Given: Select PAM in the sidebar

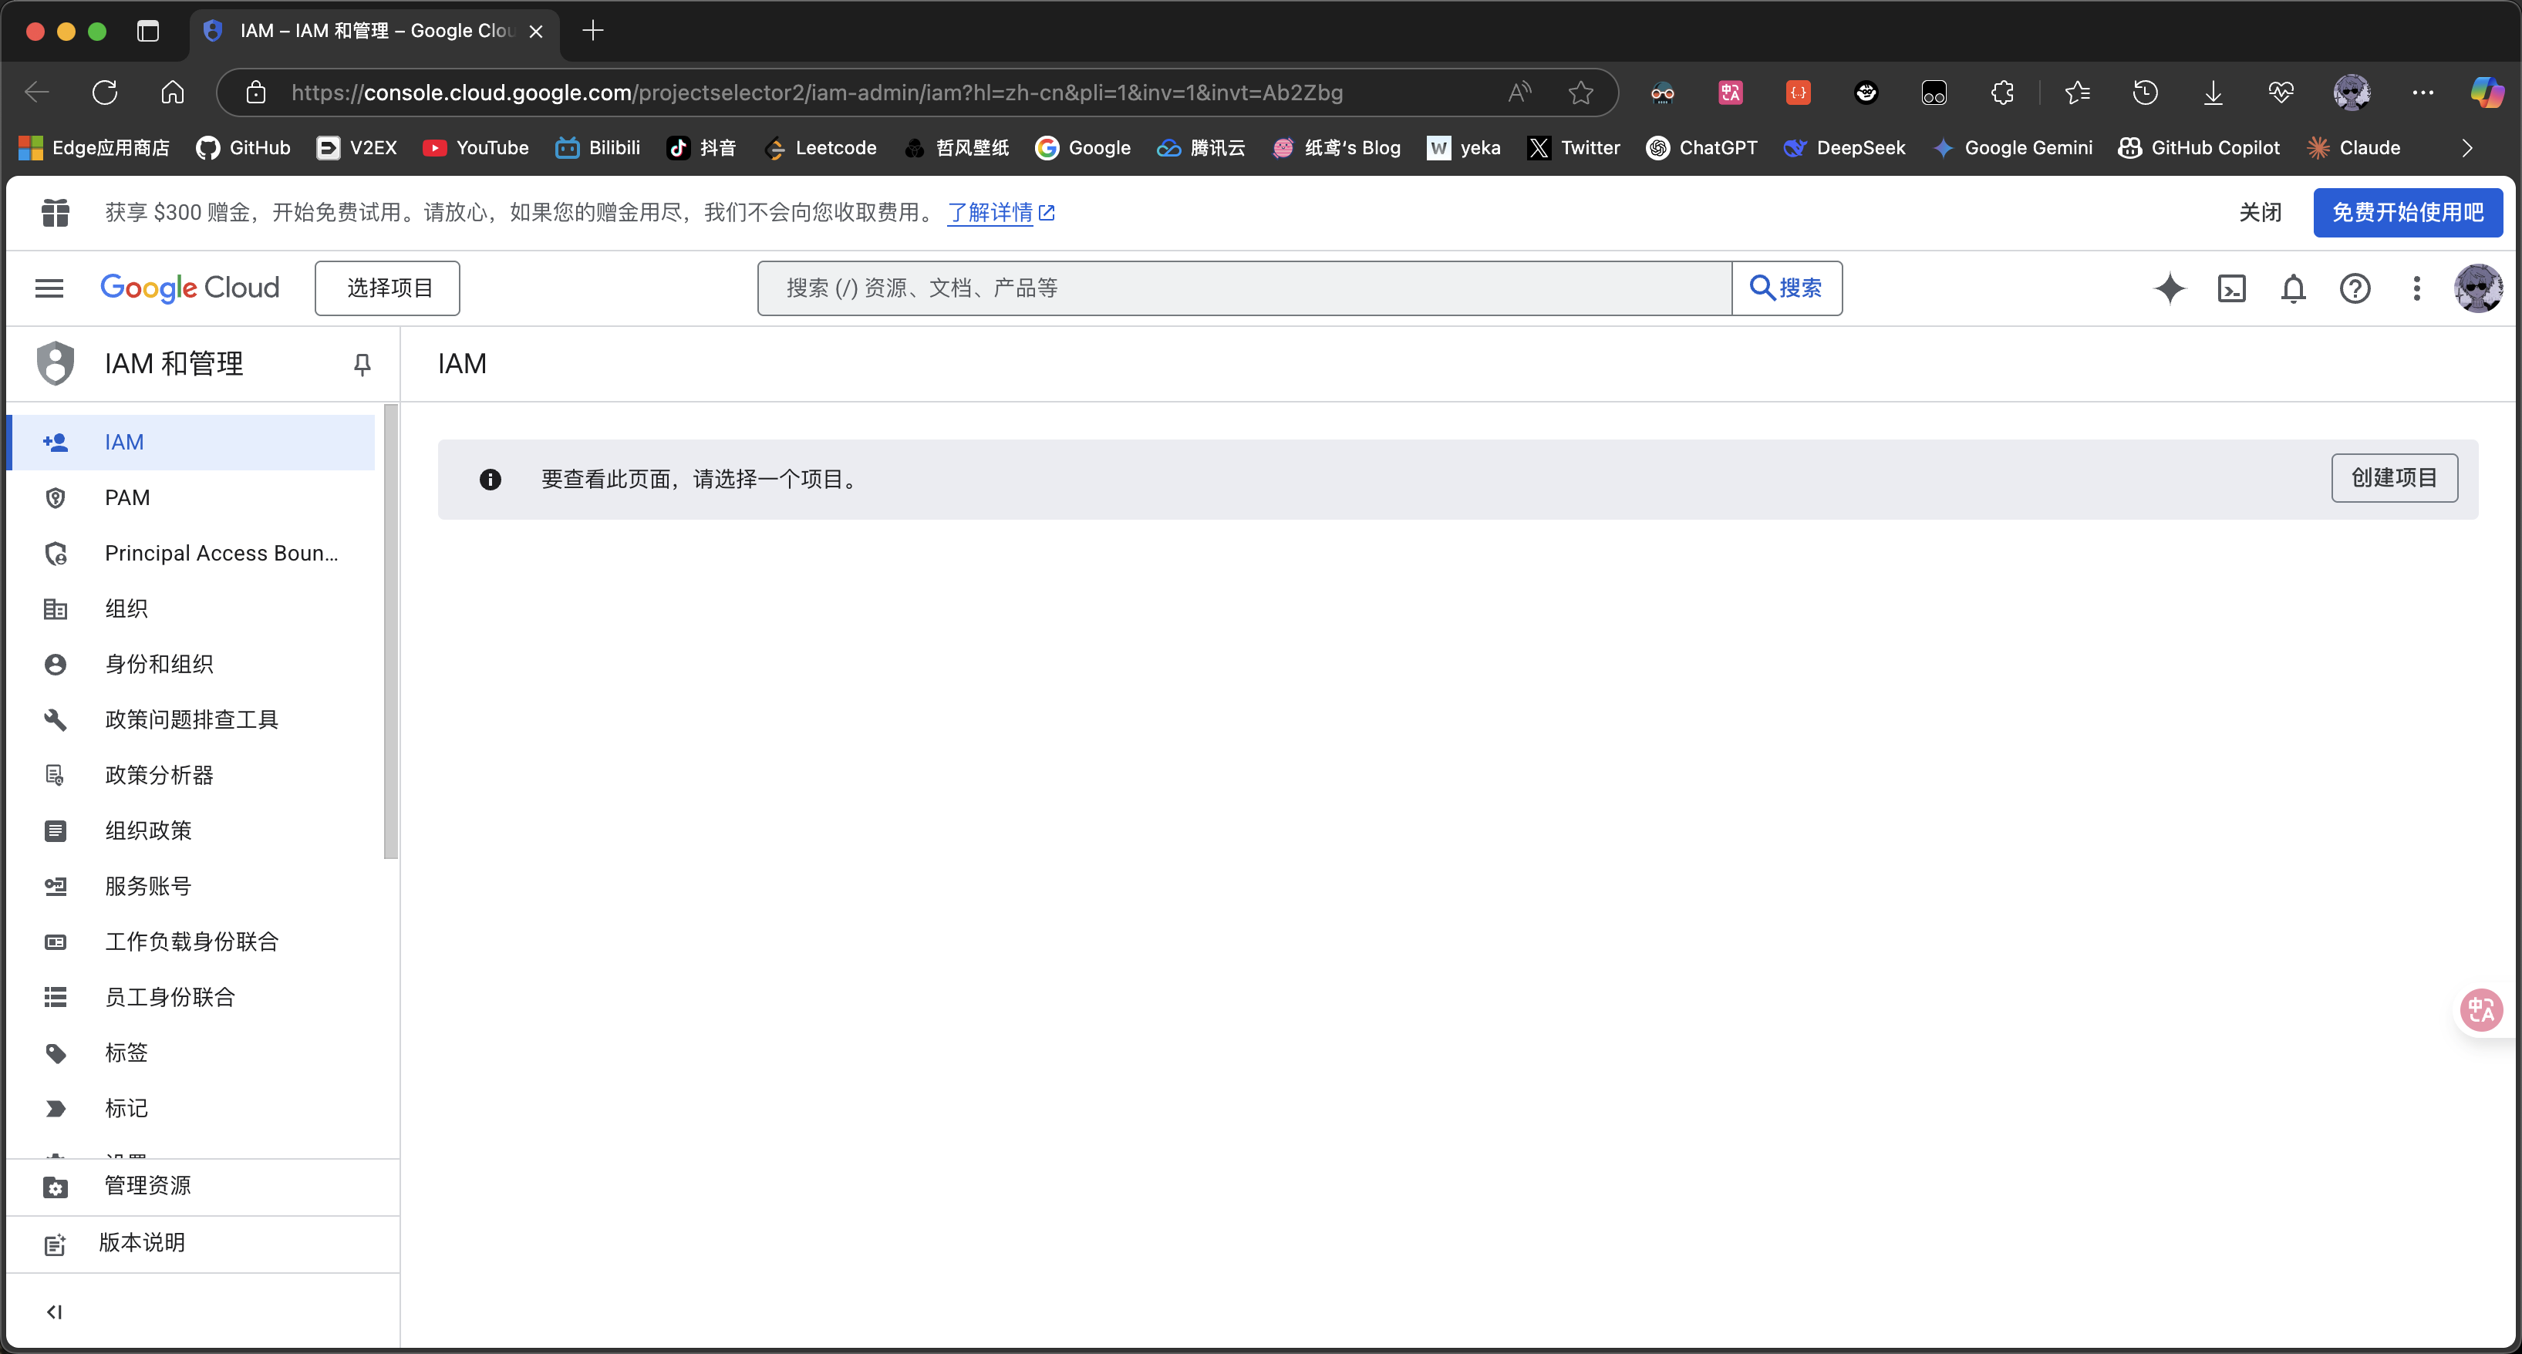Looking at the screenshot, I should 127,497.
